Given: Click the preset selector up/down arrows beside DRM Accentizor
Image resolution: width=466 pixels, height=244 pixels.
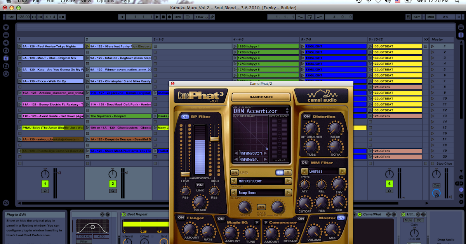Looking at the screenshot, I should [287, 111].
